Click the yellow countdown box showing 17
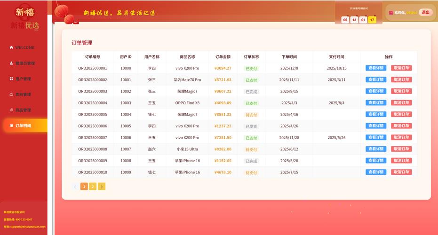The width and height of the screenshot is (438, 235). [x=372, y=20]
